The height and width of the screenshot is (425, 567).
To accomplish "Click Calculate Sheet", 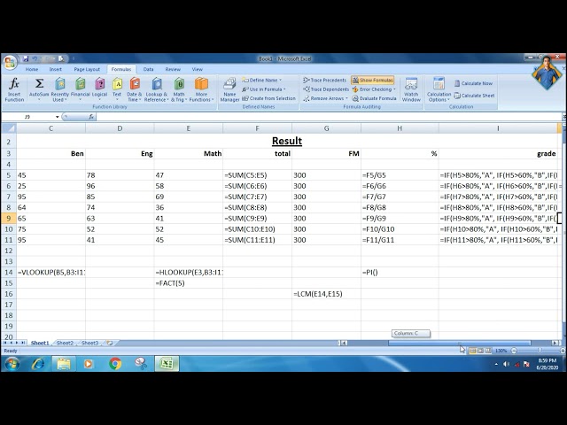I will tap(474, 96).
